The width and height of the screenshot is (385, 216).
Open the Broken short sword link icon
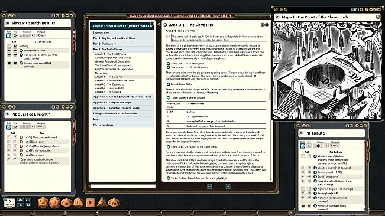coord(21,63)
